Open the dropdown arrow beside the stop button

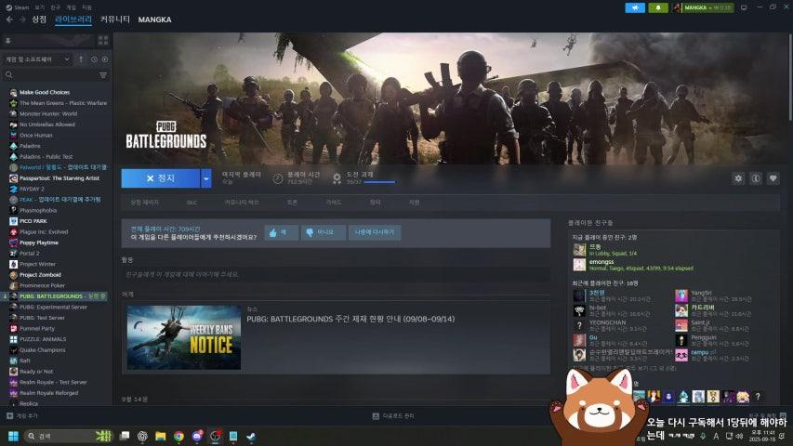[205, 178]
